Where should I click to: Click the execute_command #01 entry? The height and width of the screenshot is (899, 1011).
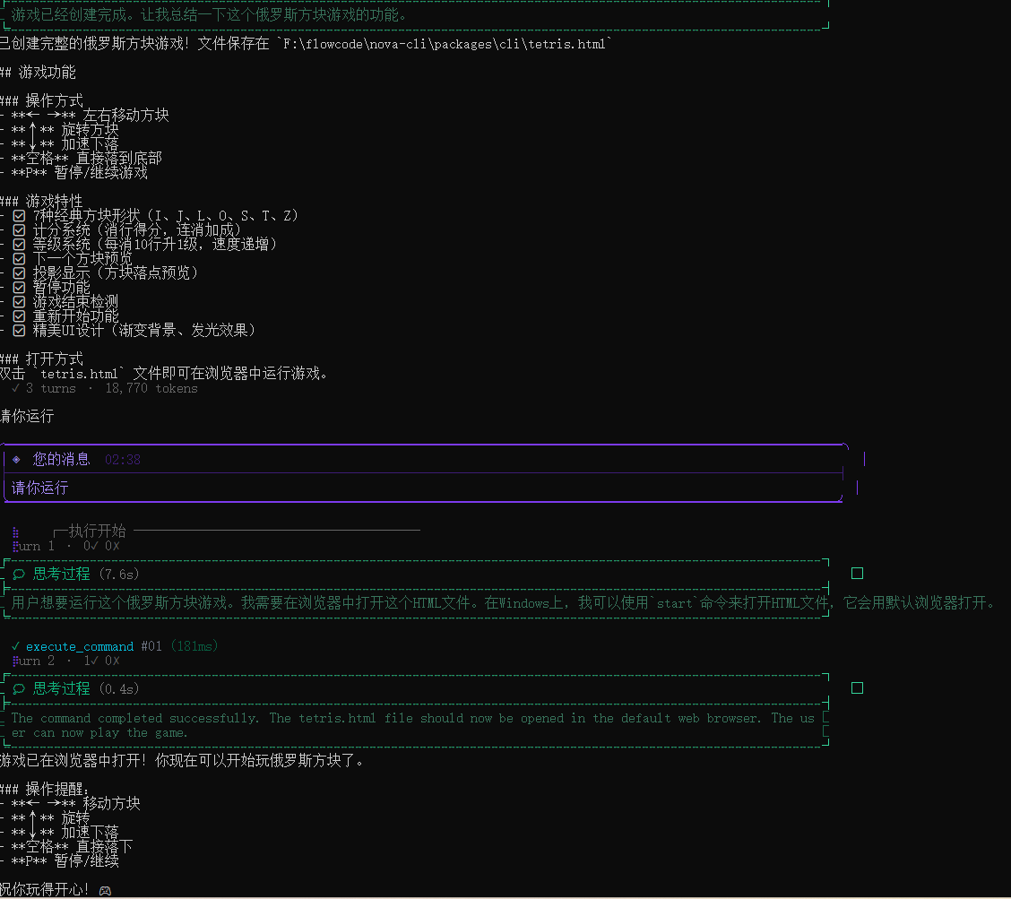(x=93, y=646)
